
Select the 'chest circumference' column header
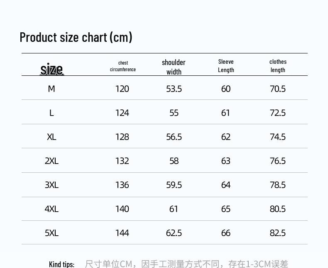pos(123,66)
